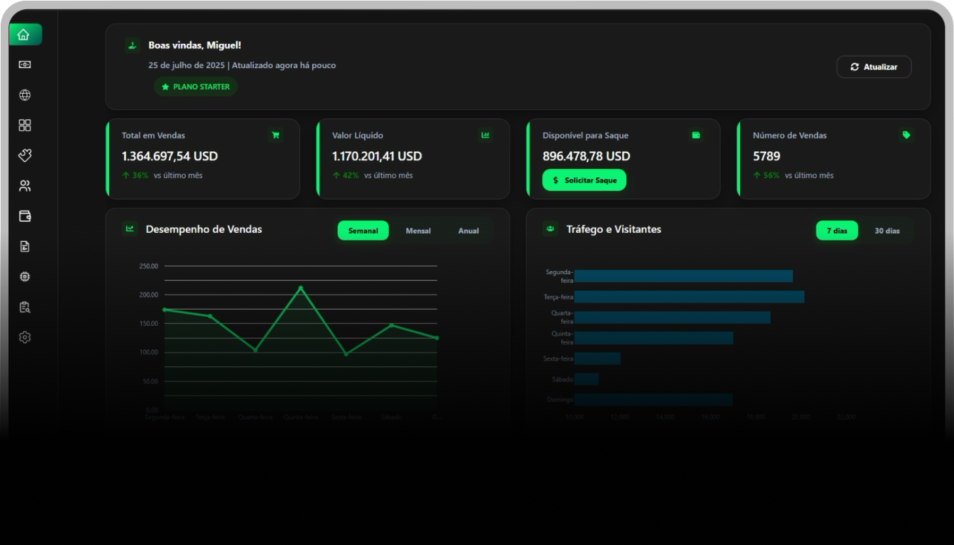This screenshot has height=545, width=954.
Task: Click the Atualizar refresh button
Action: coord(874,67)
